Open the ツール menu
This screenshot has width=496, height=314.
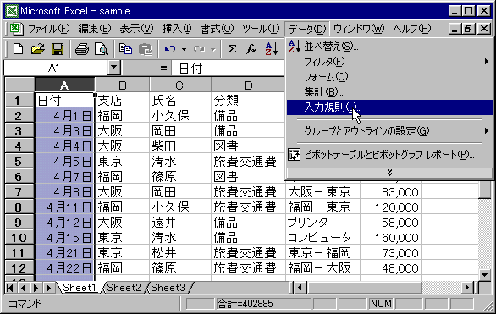pyautogui.click(x=261, y=29)
